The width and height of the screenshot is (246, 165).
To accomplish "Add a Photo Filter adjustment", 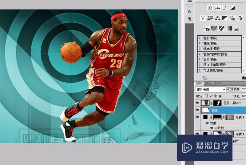I will [232, 18].
